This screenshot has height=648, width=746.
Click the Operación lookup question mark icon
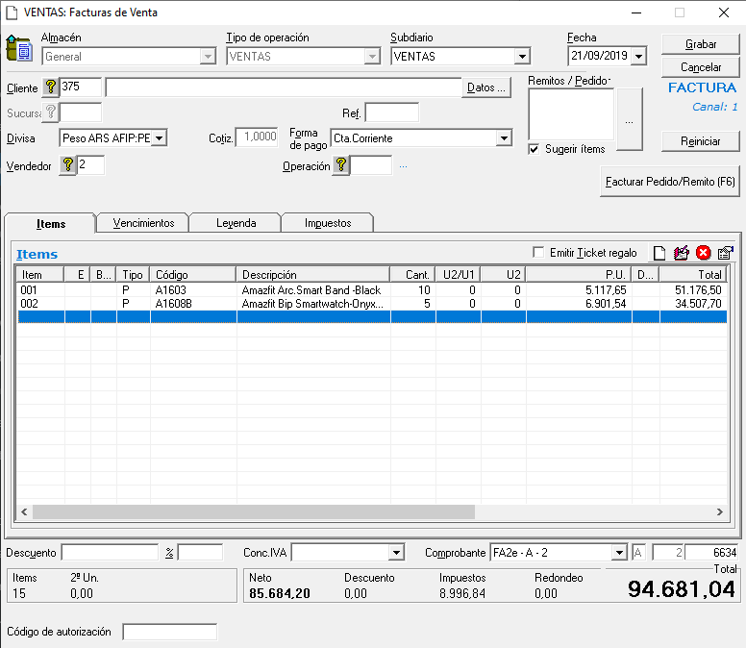click(340, 165)
